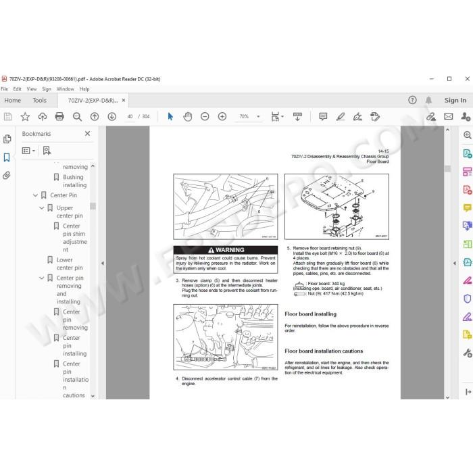Send file by email envelope
Viewport: 473px width, 473px height.
point(448,116)
